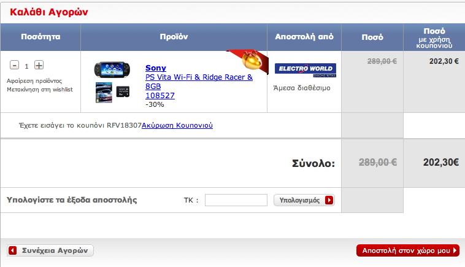Decrease quantity with the minus button
The image size is (465, 267).
(14, 65)
